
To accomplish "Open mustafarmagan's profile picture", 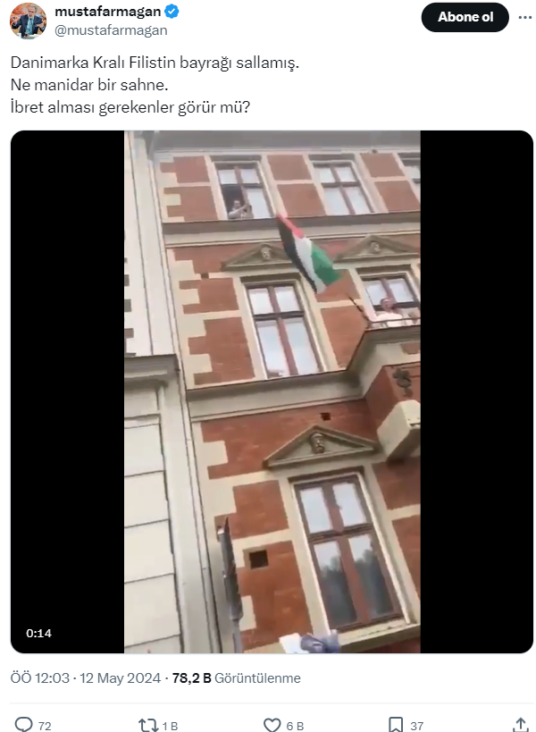I will coord(28,20).
